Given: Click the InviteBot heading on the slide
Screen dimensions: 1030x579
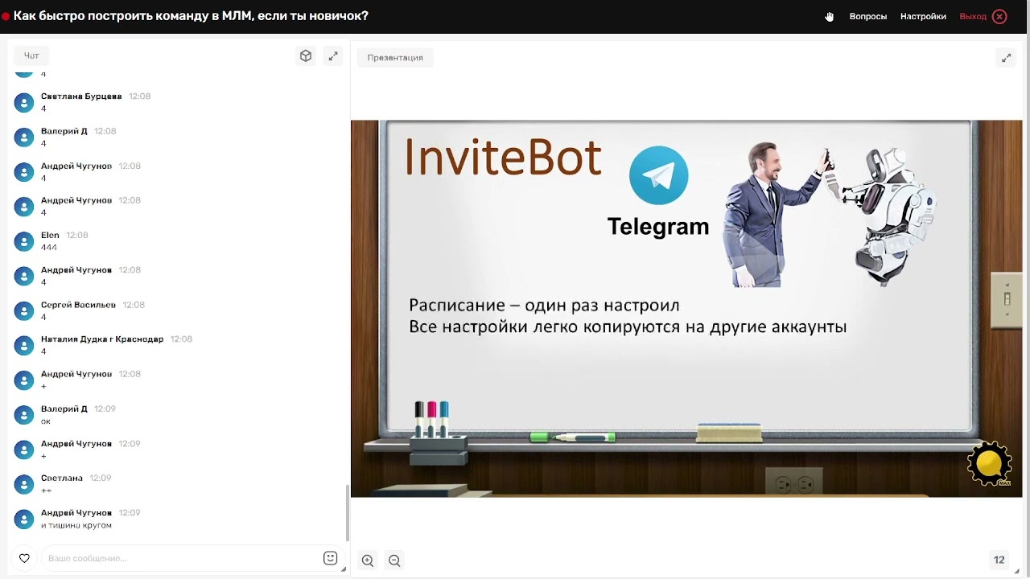Looking at the screenshot, I should pos(503,157).
